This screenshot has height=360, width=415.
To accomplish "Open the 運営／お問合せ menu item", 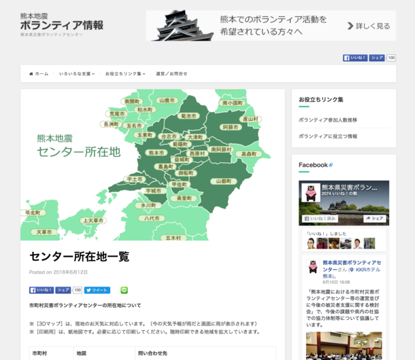I will tap(171, 73).
